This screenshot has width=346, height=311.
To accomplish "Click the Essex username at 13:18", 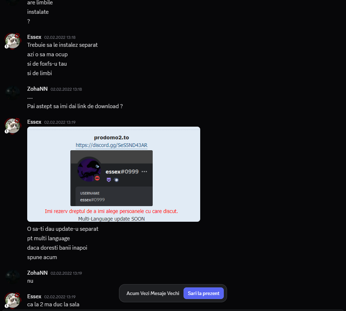I will click(x=34, y=37).
